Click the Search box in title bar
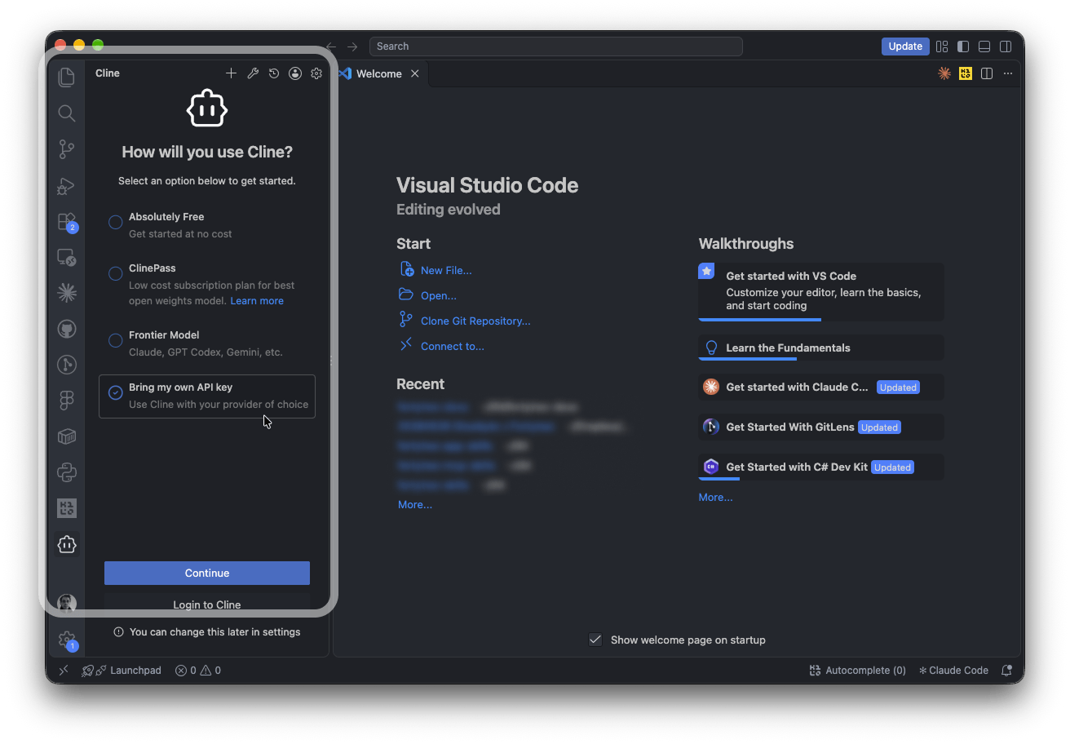This screenshot has width=1070, height=744. [x=556, y=46]
